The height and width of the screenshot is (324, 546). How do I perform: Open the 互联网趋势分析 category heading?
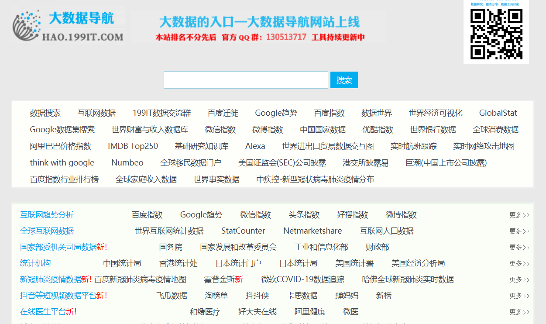click(x=47, y=215)
